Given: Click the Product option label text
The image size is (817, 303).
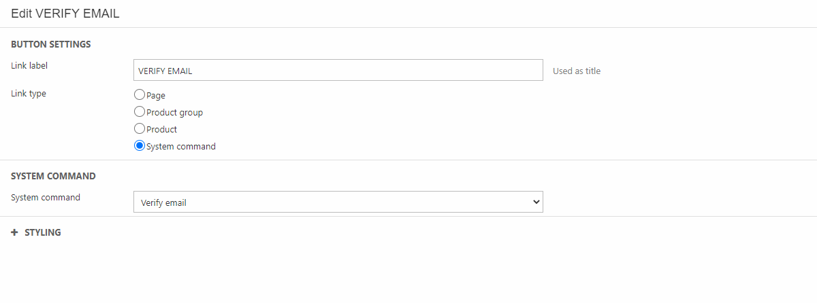Looking at the screenshot, I should pos(161,130).
